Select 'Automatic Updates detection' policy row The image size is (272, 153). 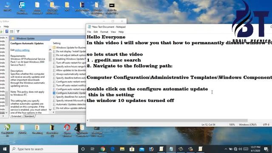point(69,105)
